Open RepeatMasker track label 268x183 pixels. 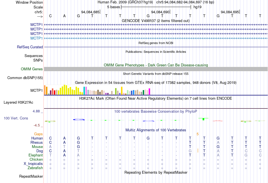point(31,176)
